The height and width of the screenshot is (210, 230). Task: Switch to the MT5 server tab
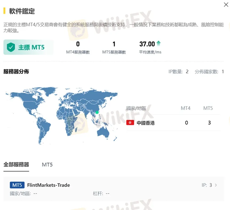coord(47,165)
